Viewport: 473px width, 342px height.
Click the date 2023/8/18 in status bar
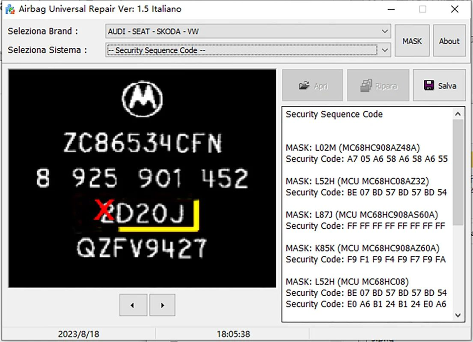pyautogui.click(x=78, y=334)
